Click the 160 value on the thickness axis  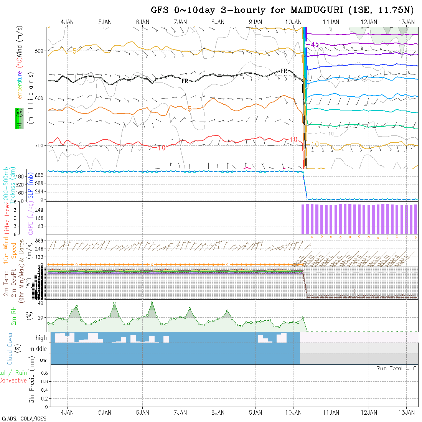click(x=20, y=193)
